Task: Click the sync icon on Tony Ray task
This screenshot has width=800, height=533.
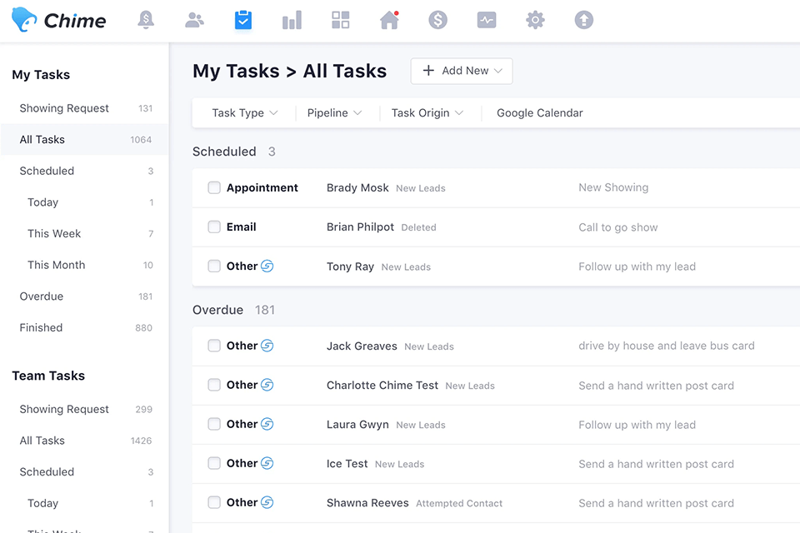Action: (267, 266)
